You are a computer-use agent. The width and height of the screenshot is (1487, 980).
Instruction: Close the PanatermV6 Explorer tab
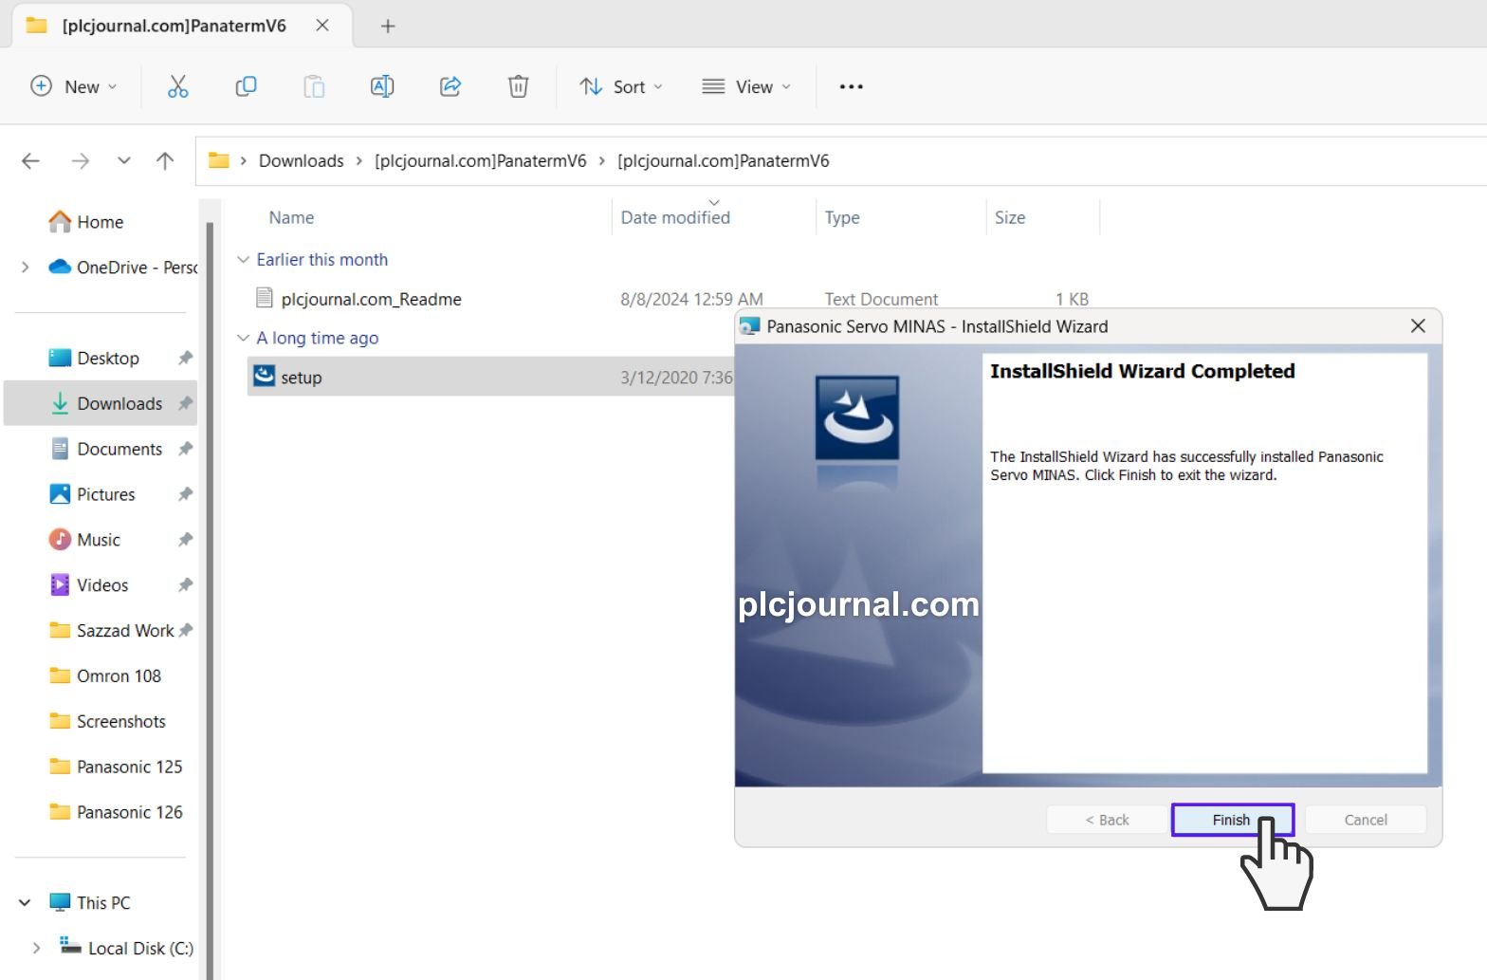[322, 26]
